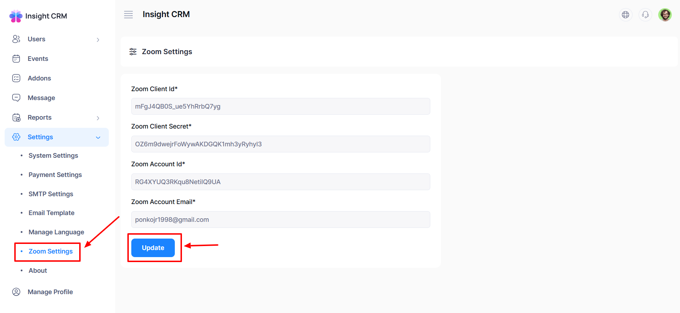
Task: Open the user avatar profile picture
Action: point(665,15)
